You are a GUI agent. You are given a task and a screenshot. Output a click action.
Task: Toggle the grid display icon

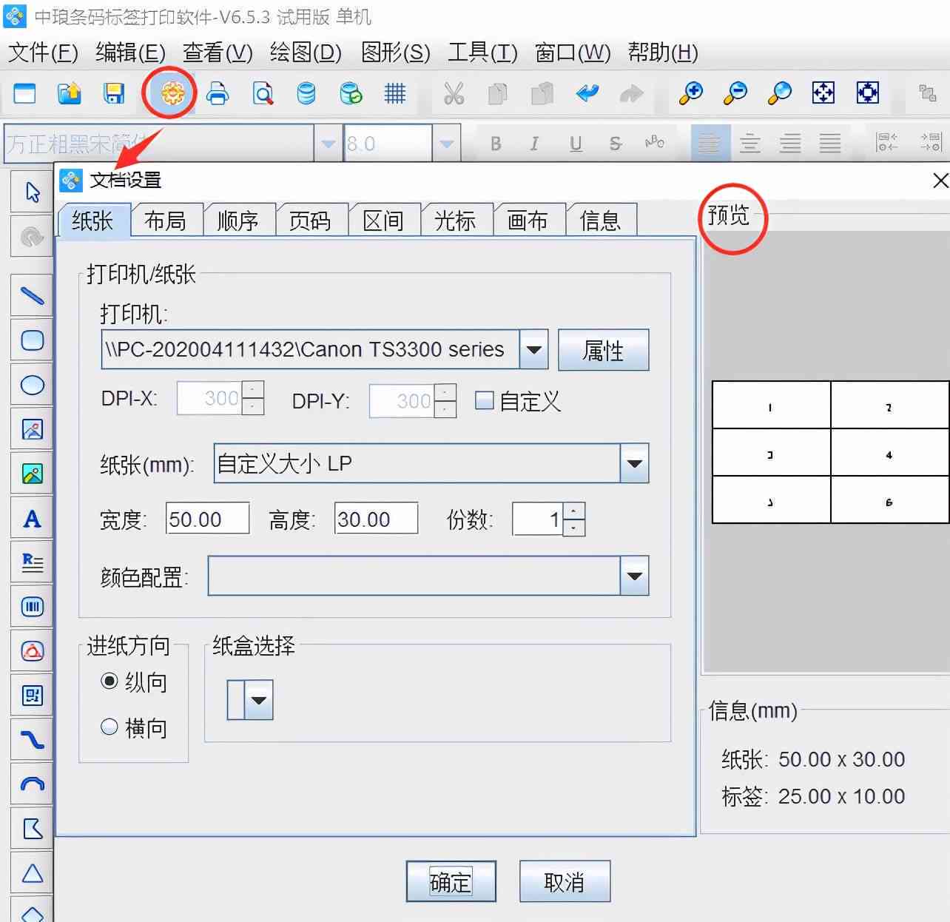pos(395,93)
